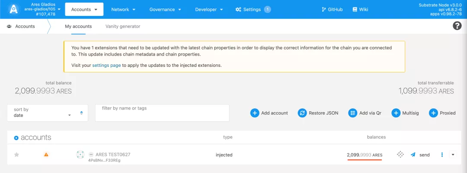Open the Network dropdown menu
Viewport: 467px width, 173px height.
(123, 9)
